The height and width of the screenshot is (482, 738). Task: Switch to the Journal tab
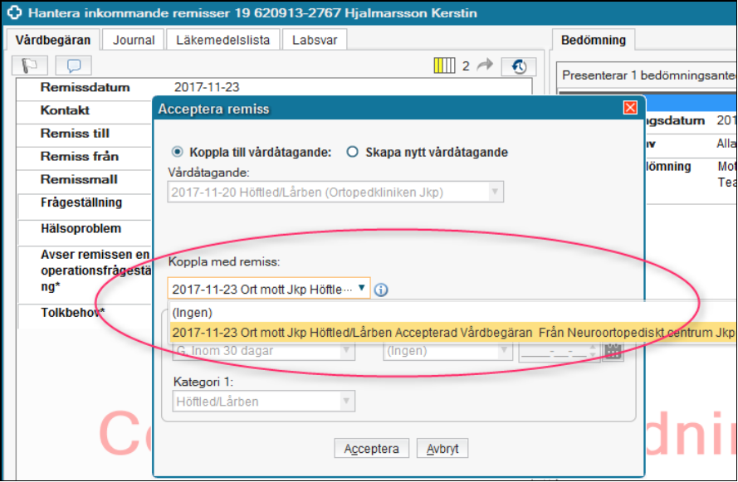(x=133, y=40)
